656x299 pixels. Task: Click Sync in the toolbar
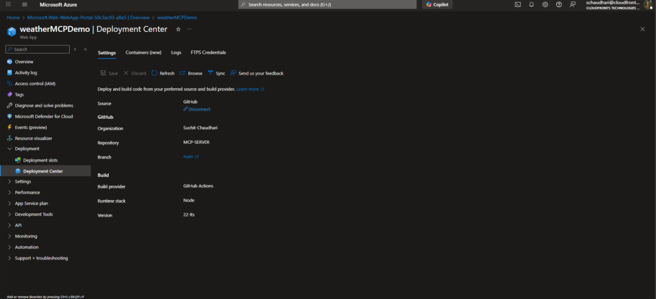click(217, 73)
